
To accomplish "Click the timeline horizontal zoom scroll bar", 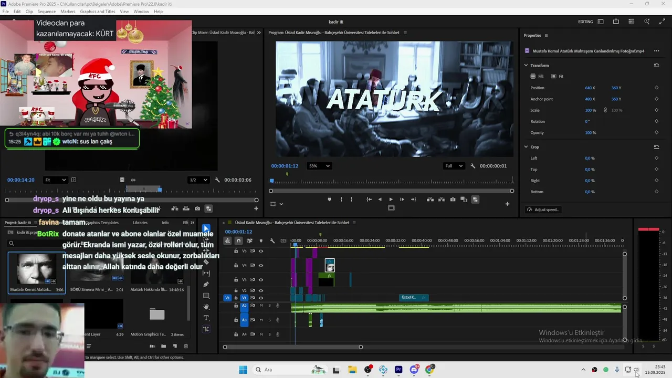I will point(293,347).
